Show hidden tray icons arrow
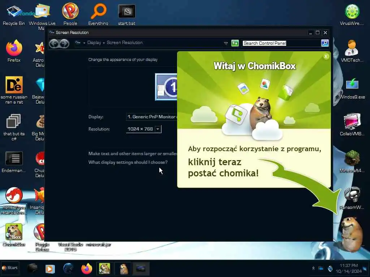Image resolution: width=370 pixels, height=277 pixels. click(313, 268)
